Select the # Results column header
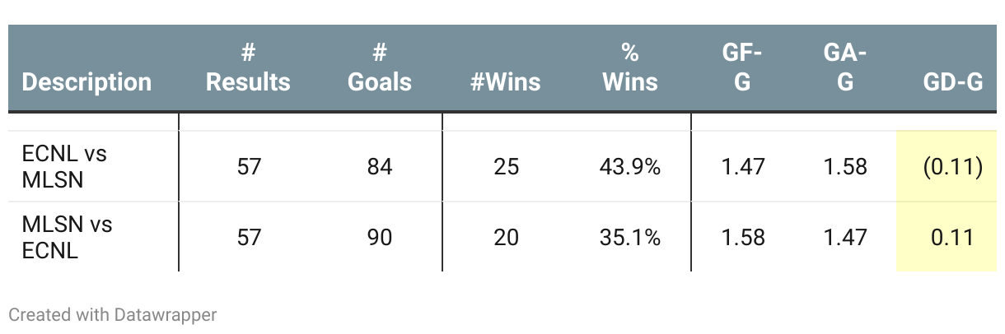 [248, 68]
